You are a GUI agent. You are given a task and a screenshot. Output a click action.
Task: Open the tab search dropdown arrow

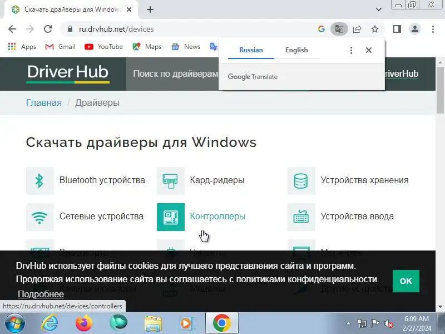tap(379, 9)
